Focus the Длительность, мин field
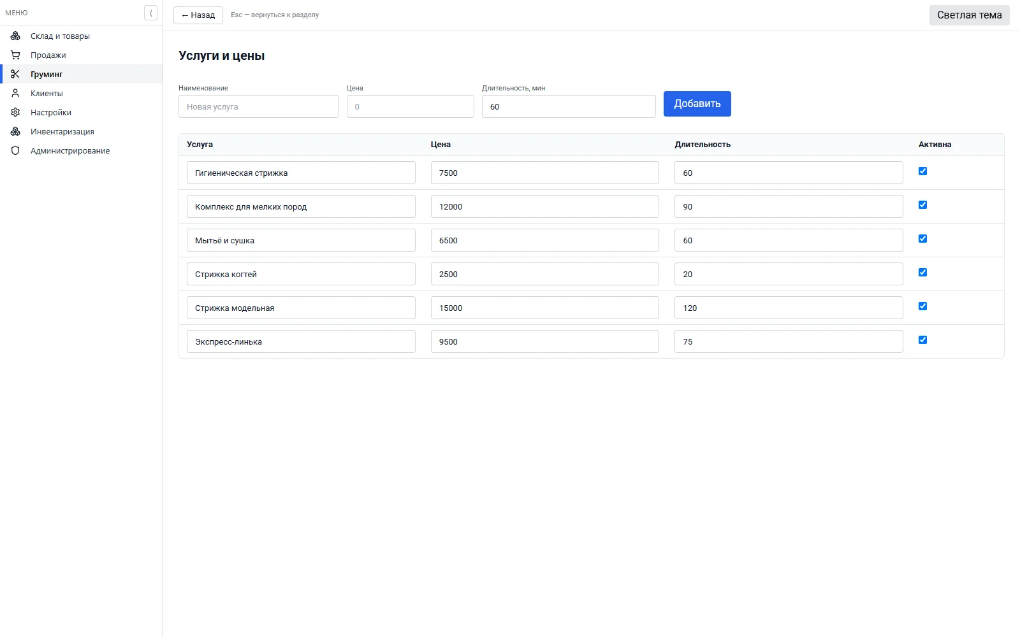 [x=569, y=106]
